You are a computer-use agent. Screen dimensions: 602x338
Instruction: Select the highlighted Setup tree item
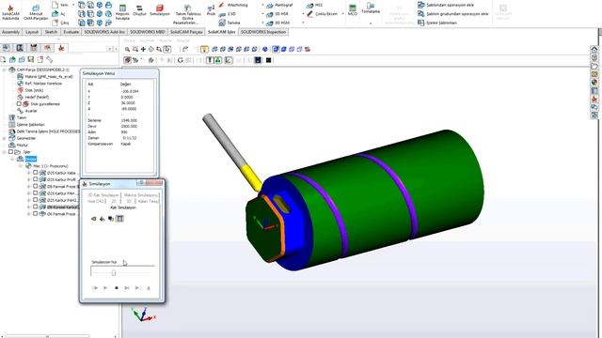click(x=31, y=159)
